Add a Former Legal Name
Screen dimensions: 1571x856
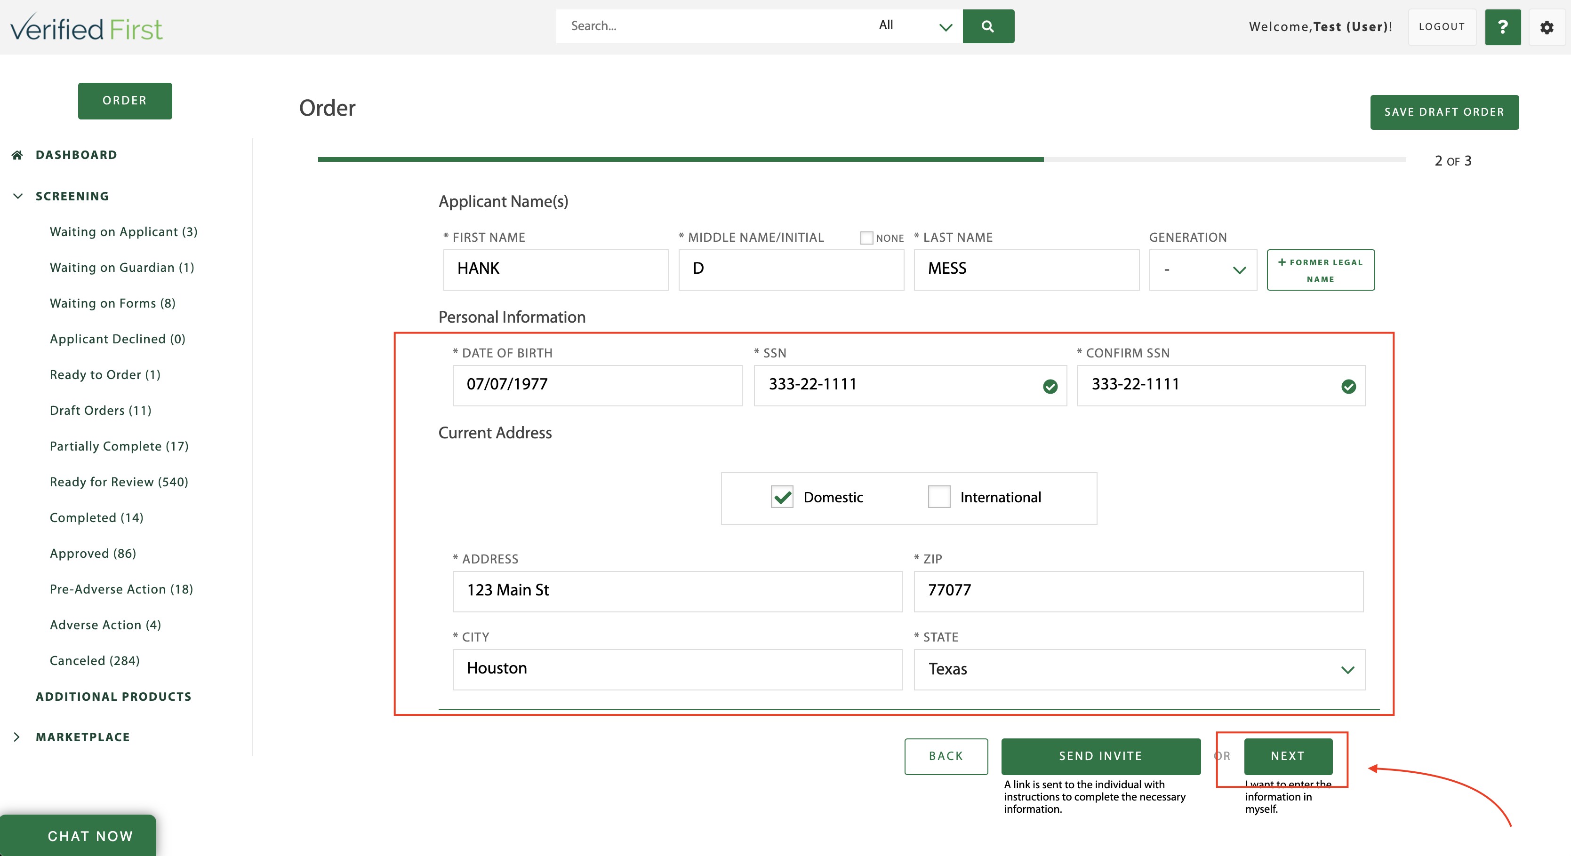click(x=1320, y=270)
